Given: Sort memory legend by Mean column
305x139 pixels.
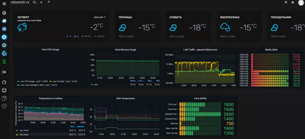Looking at the screenshot, I should 133,81.
